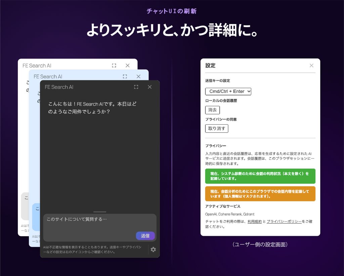This screenshot has width=344, height=276.
Task: Click the アクティブなサービス label
Action: tap(223, 206)
